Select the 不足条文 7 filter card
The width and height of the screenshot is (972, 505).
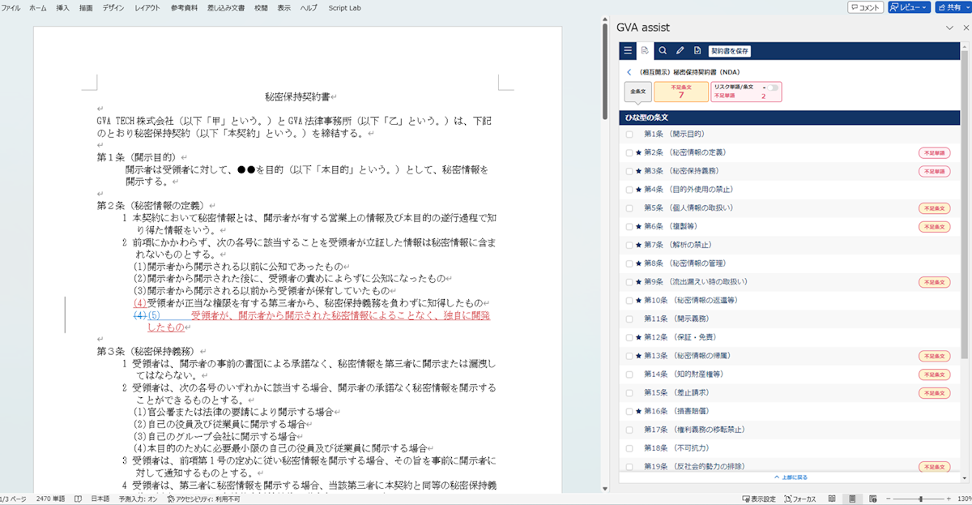click(680, 92)
